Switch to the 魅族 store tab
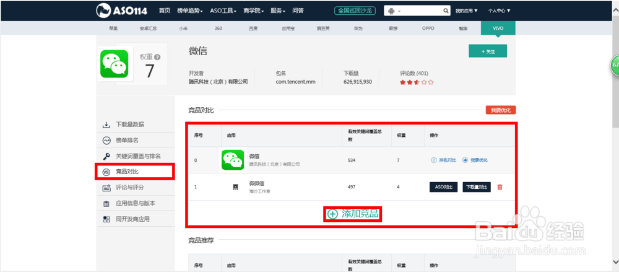 462,29
